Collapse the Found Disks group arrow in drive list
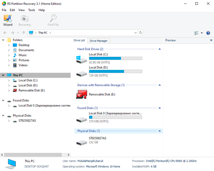 pyautogui.click(x=159, y=108)
